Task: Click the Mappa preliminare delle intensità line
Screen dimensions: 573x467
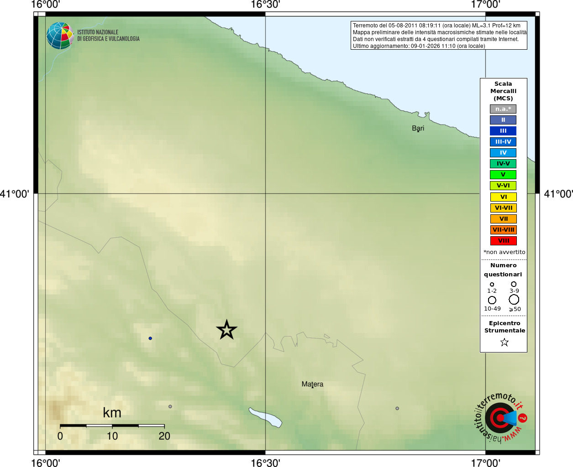Action: [x=440, y=32]
